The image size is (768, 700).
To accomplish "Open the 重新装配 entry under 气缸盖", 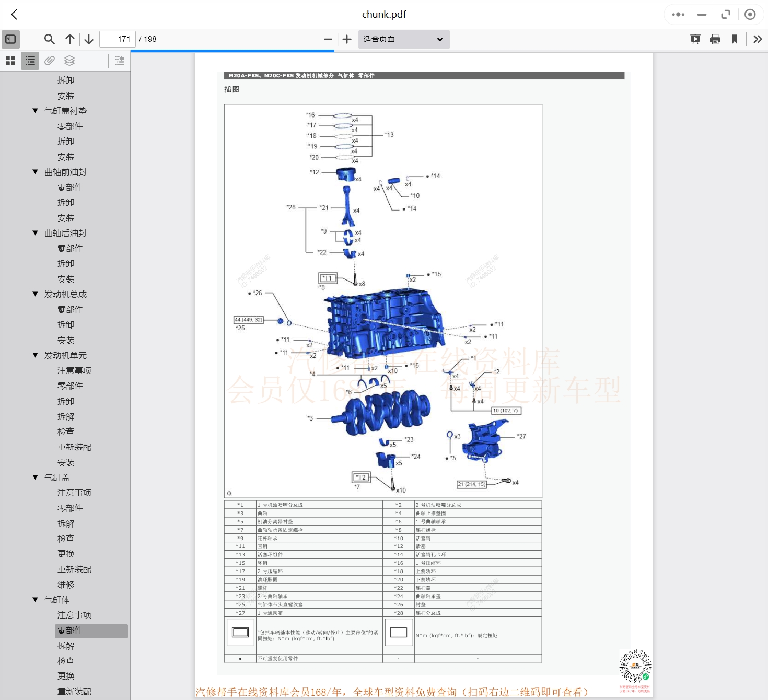I will [74, 569].
